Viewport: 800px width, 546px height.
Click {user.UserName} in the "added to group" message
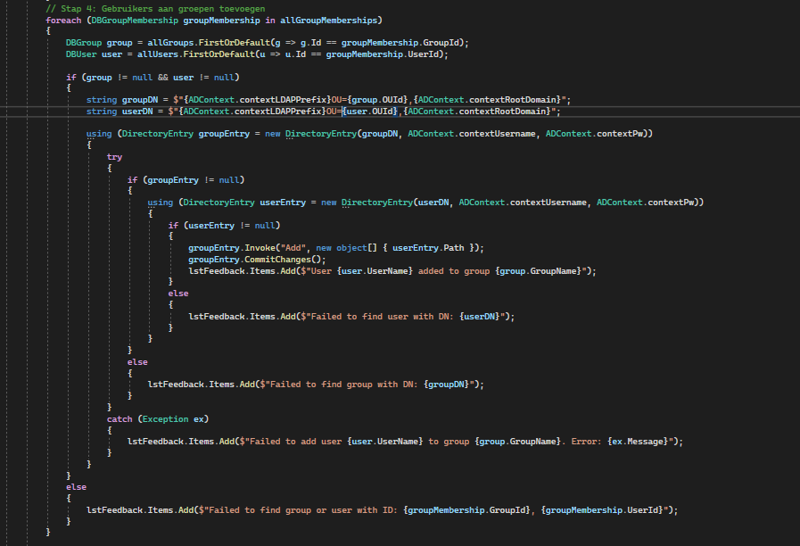tap(375, 271)
